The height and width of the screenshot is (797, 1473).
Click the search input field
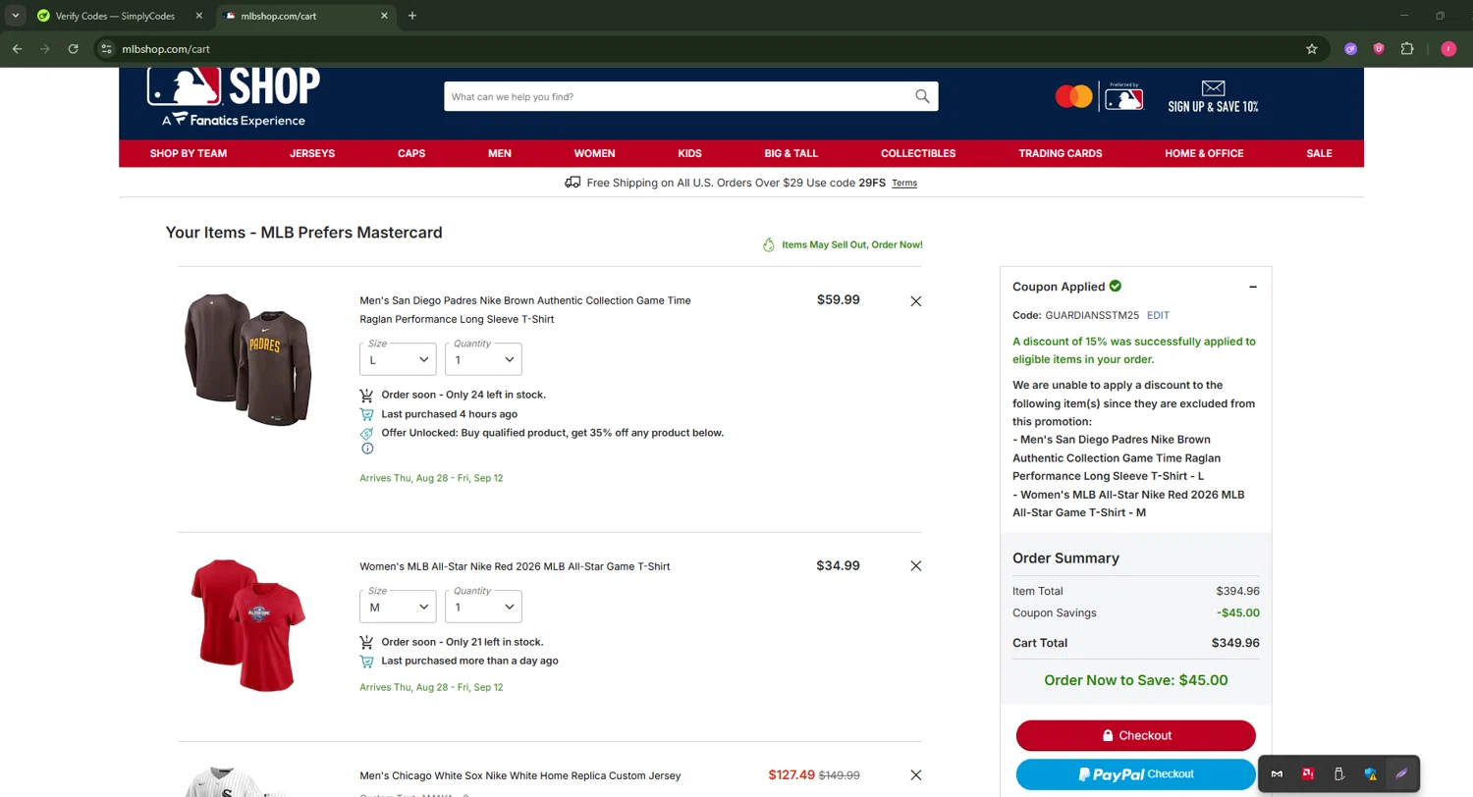click(678, 96)
